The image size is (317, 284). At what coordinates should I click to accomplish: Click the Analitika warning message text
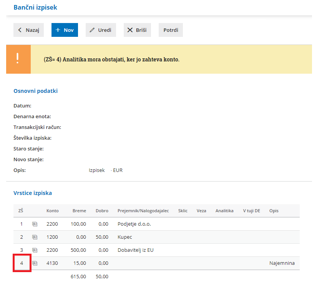111,59
